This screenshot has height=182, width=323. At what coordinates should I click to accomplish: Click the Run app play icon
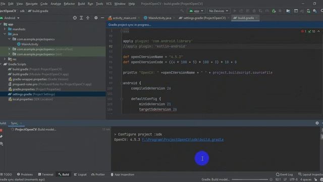235,11
